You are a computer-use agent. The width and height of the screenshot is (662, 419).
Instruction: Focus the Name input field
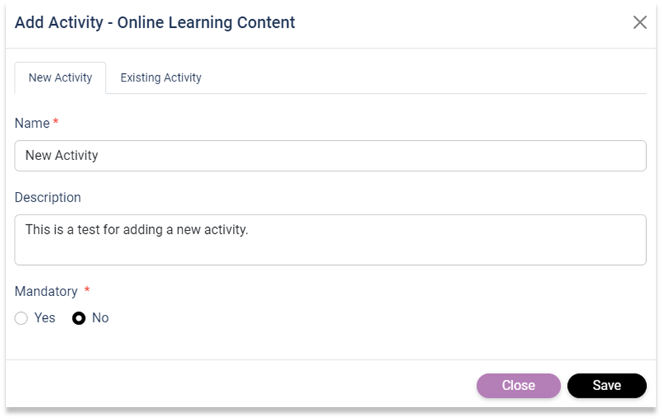330,155
